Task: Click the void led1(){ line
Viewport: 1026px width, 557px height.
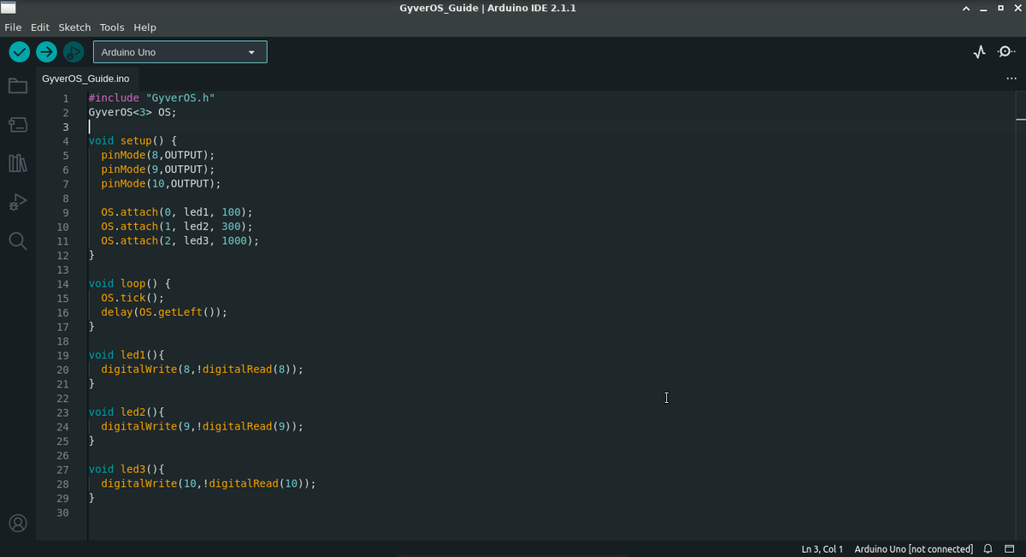Action: tap(127, 355)
